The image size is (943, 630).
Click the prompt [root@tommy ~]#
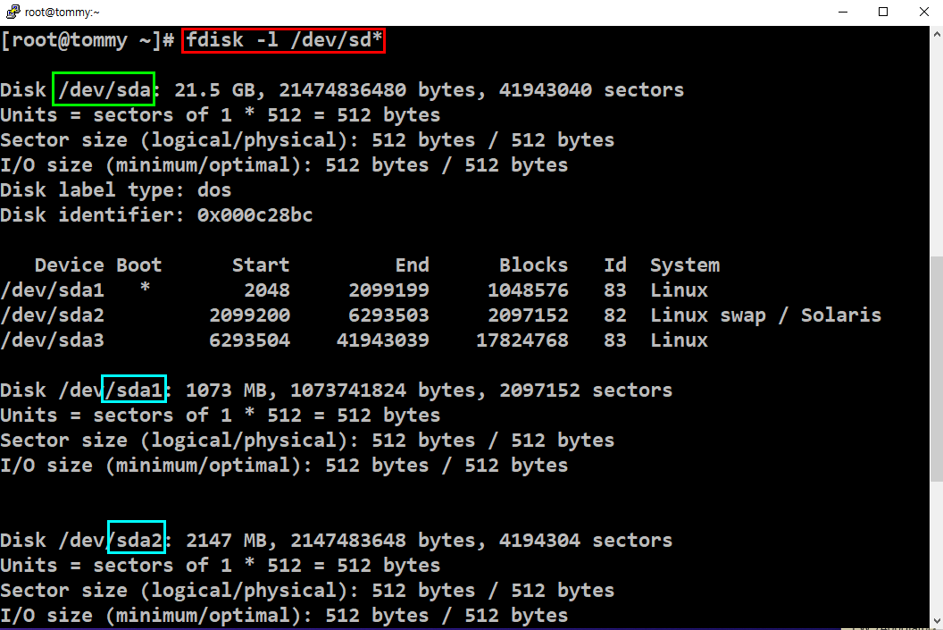[x=88, y=40]
